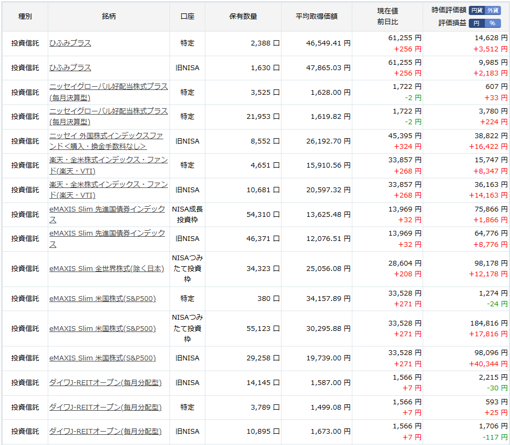Click the 現在値 header label
Screen dimensions: 510x445
387,11
